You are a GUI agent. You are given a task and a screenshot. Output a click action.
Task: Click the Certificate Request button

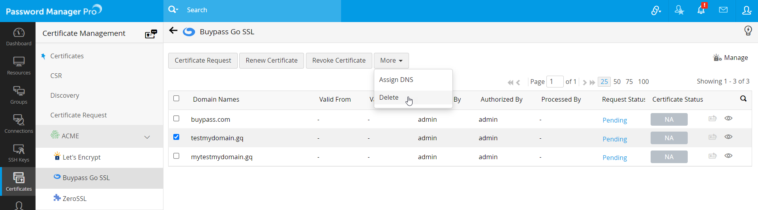point(203,61)
